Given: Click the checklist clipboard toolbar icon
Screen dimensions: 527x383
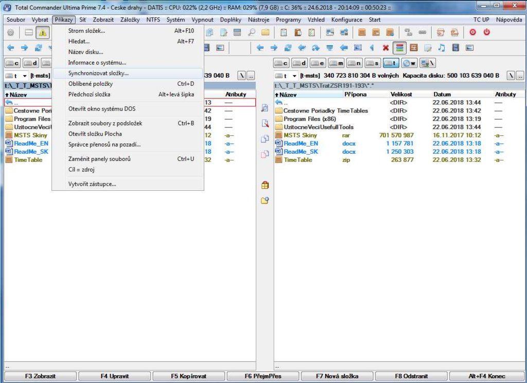Looking at the screenshot, I should coord(311,32).
